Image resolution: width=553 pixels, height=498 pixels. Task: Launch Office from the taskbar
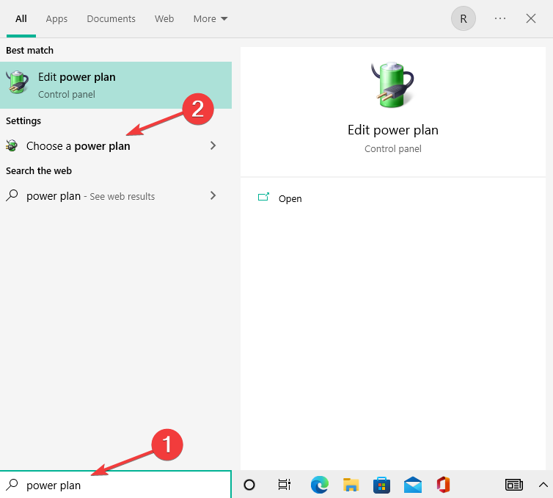(443, 485)
